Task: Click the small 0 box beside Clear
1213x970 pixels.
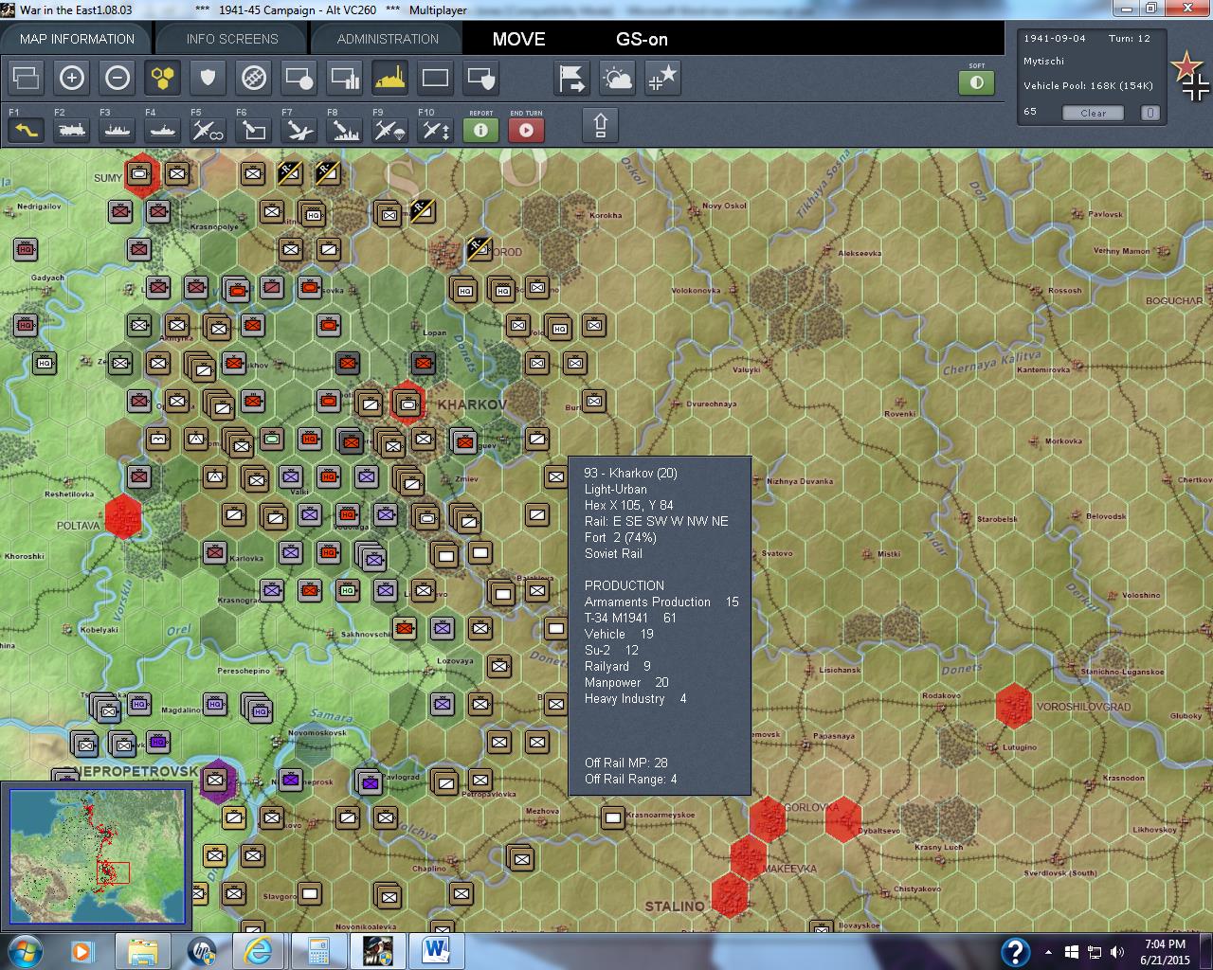Action: click(x=1150, y=113)
